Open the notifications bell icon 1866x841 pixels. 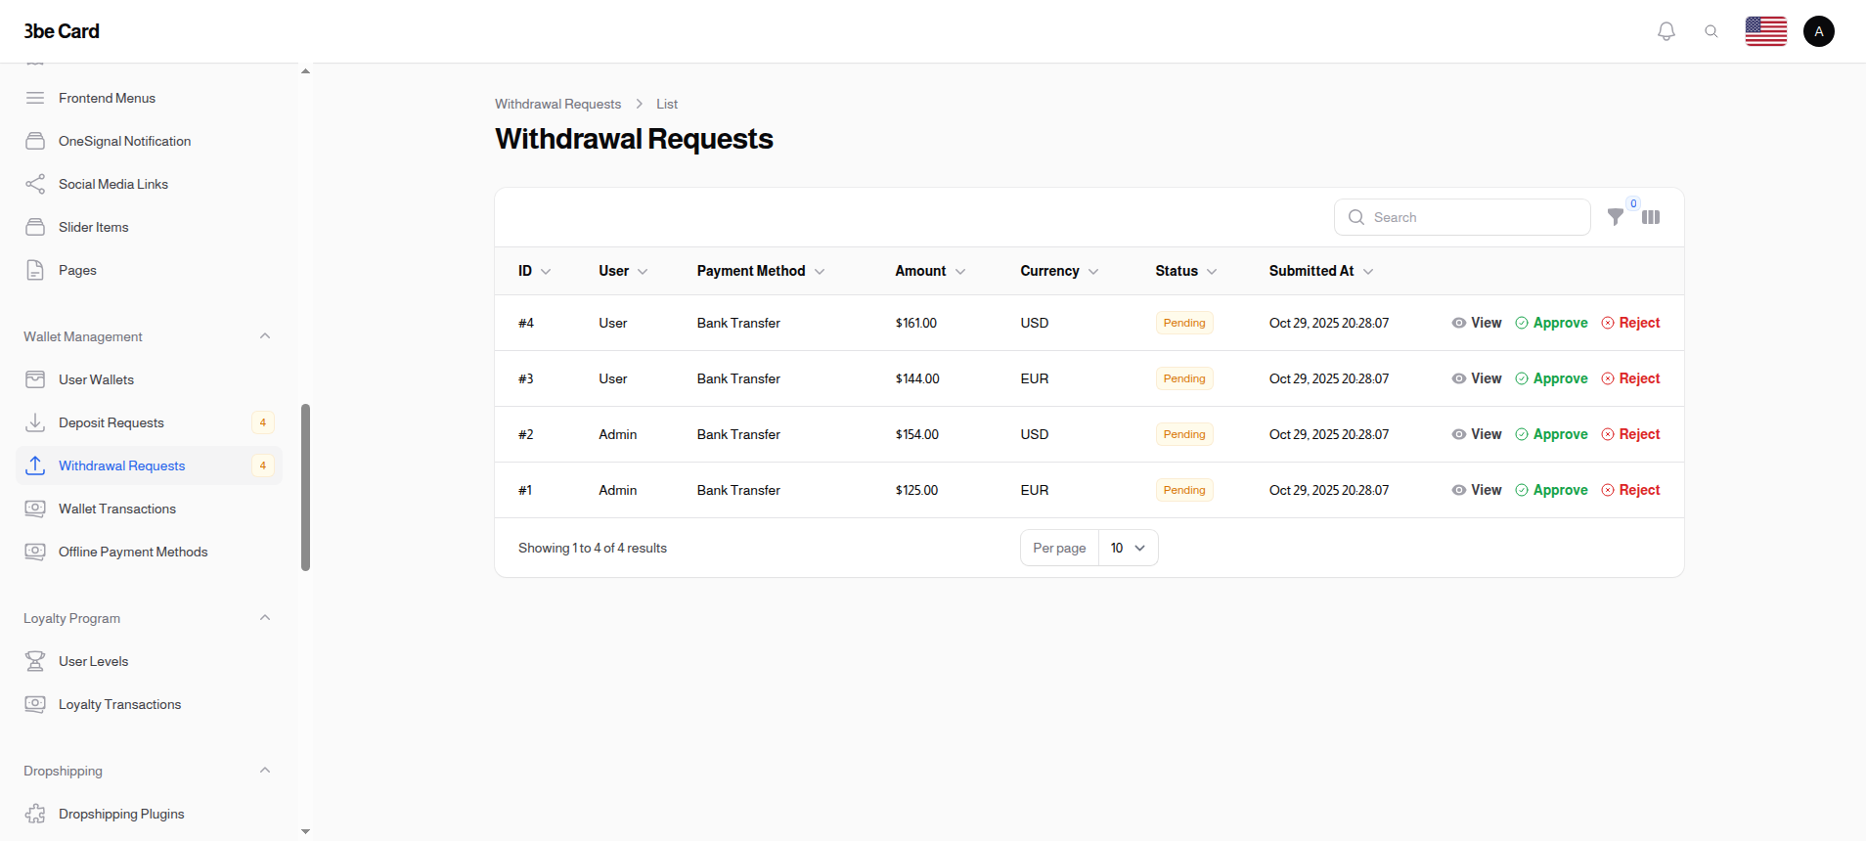1666,31
